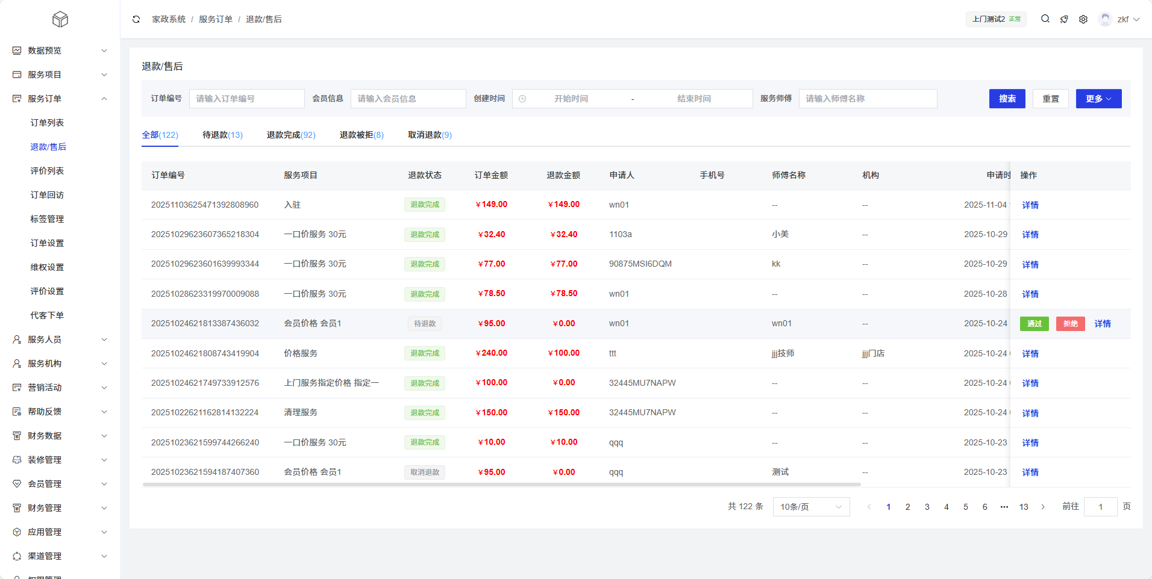This screenshot has height=579, width=1152.
Task: Click green 通过 button for pending refund
Action: [1034, 324]
